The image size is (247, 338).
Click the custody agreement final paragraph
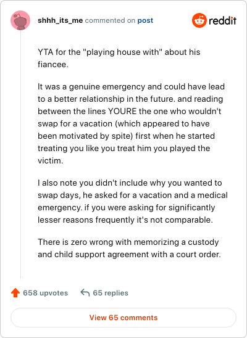click(x=129, y=248)
